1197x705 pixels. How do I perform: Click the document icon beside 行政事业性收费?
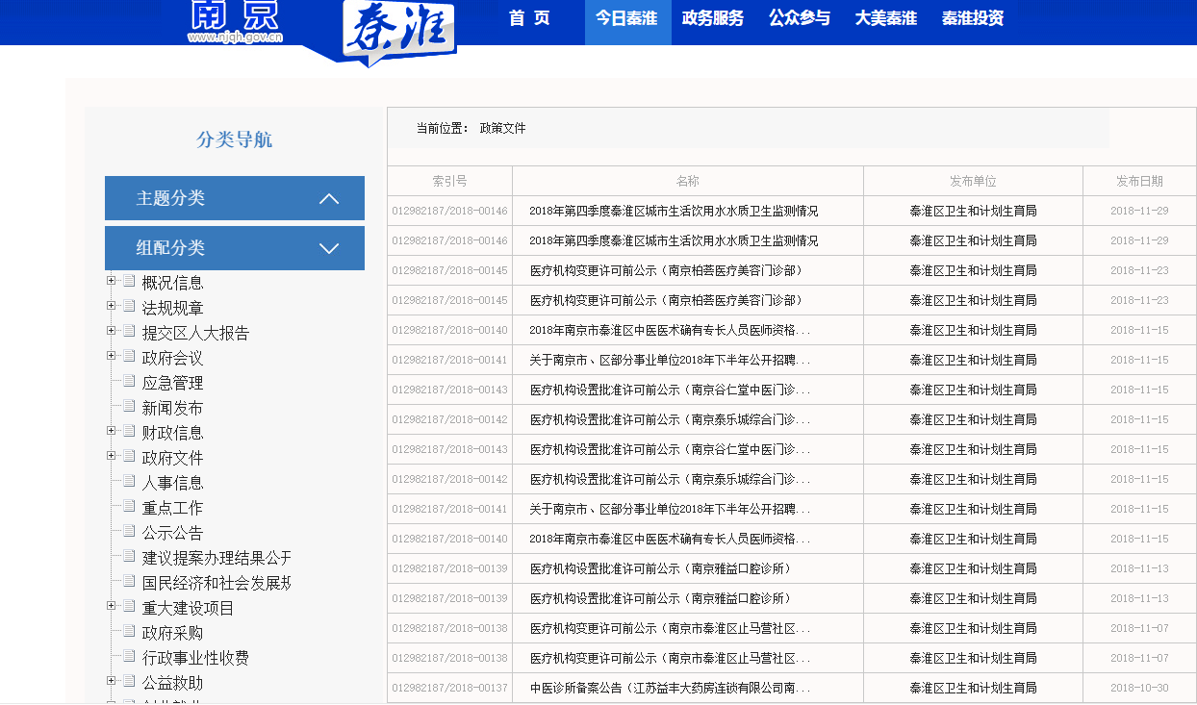pyautogui.click(x=129, y=656)
